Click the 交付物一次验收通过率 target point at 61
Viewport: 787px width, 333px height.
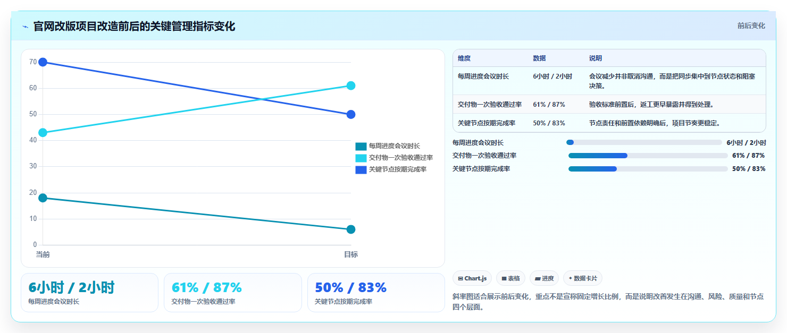(x=351, y=86)
